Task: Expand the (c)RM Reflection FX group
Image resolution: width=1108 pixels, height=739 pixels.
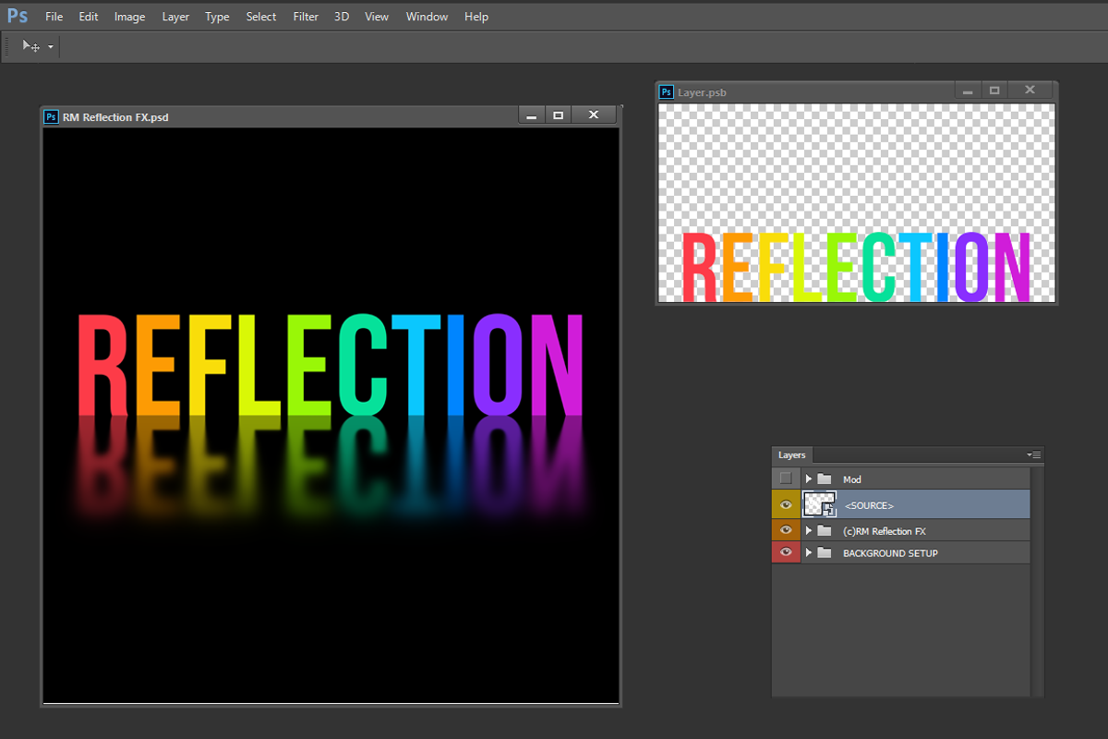Action: [x=809, y=530]
